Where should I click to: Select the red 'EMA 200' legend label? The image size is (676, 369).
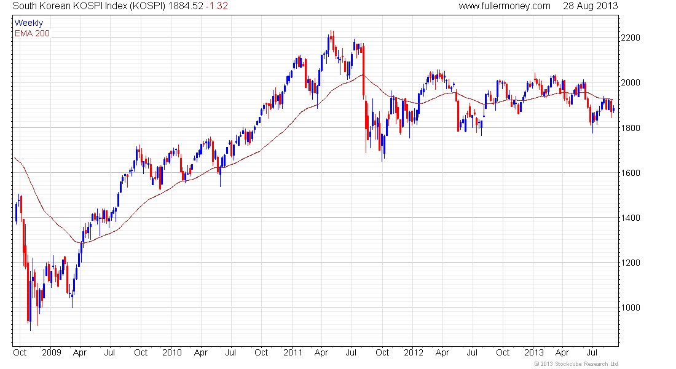coord(33,33)
